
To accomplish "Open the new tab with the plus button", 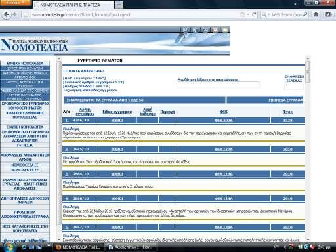I will tap(119, 5).
